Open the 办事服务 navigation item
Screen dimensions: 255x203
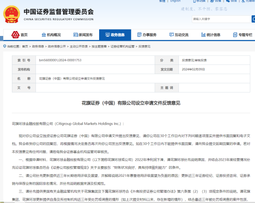(x=147, y=35)
